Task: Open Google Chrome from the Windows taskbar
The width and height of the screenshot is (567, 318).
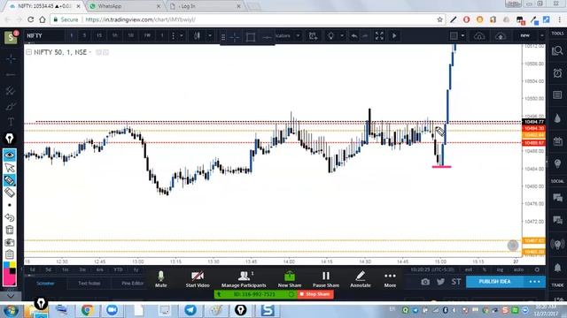Action: [87, 310]
